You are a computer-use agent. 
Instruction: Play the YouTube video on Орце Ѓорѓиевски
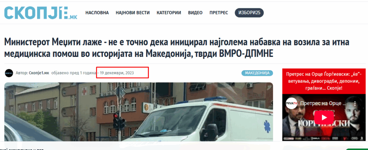point(324,117)
